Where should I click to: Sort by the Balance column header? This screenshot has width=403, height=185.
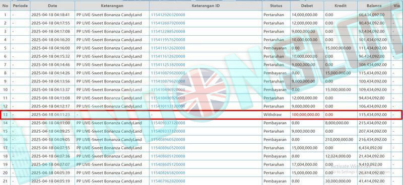pos(374,6)
